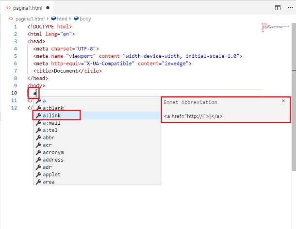Click wrench icon beside address

click(38, 160)
